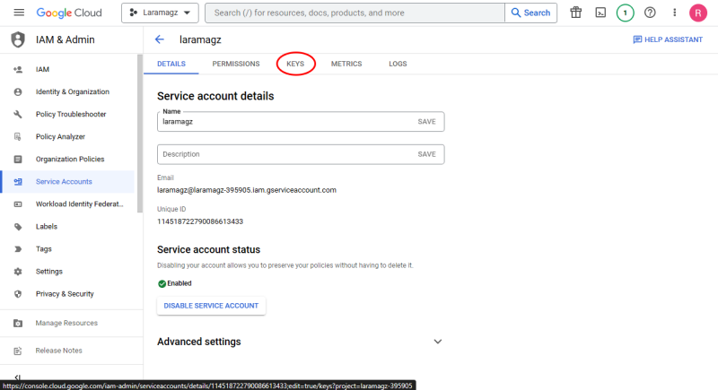Click the Workload Identity Federation card icon
The height and width of the screenshot is (390, 718).
[18, 204]
